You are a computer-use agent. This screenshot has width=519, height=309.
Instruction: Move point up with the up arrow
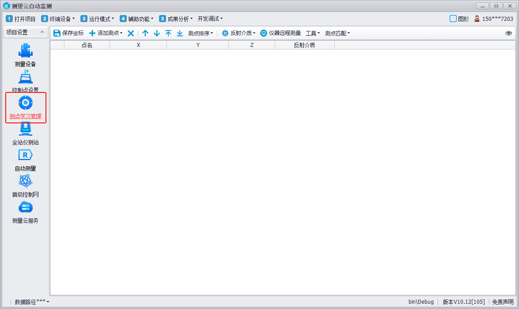(x=145, y=33)
